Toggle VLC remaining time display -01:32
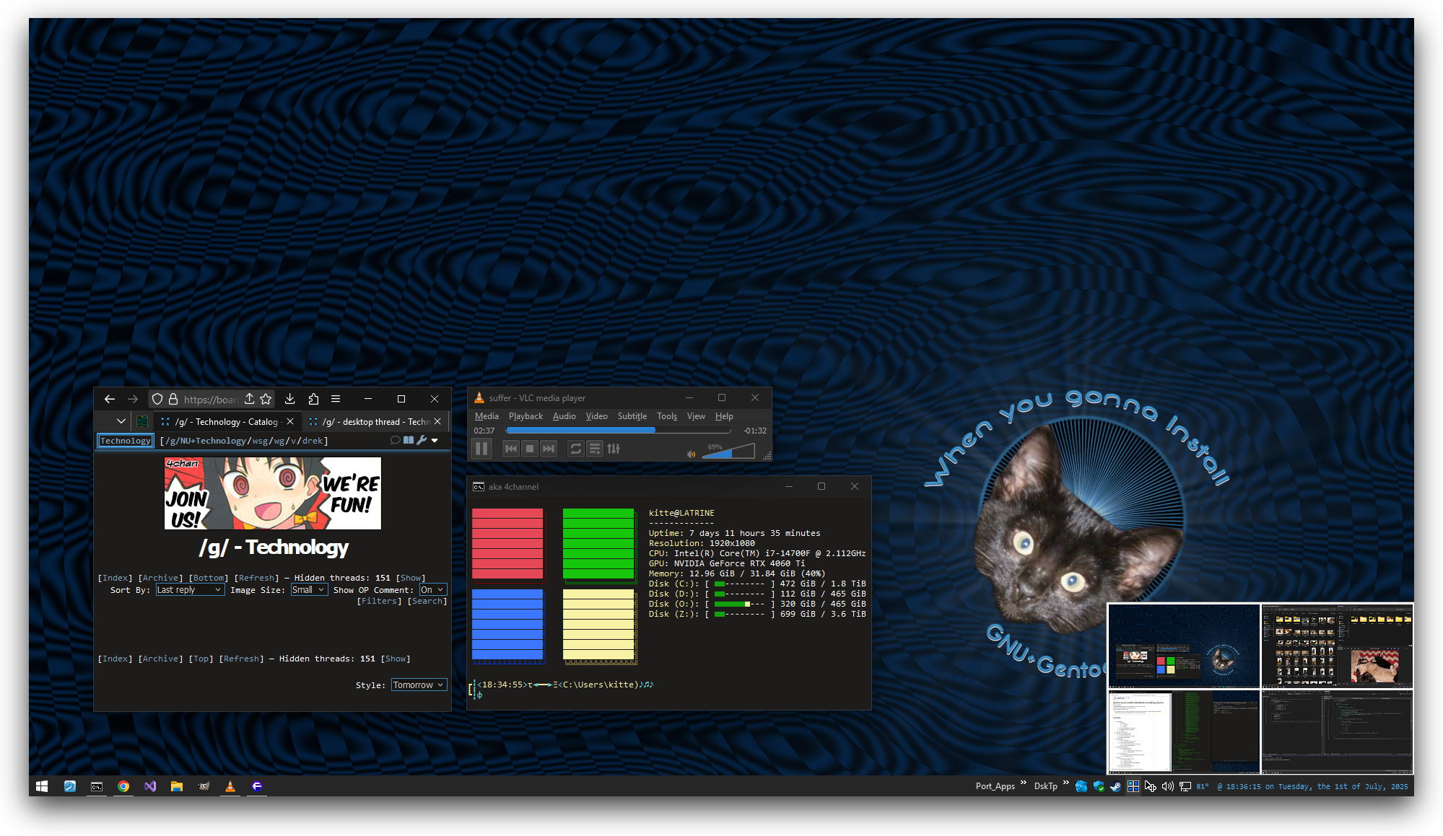The width and height of the screenshot is (1443, 836). point(755,431)
